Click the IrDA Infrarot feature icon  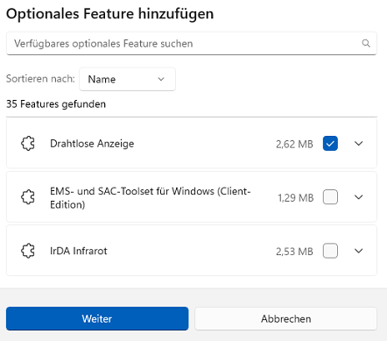(x=28, y=251)
